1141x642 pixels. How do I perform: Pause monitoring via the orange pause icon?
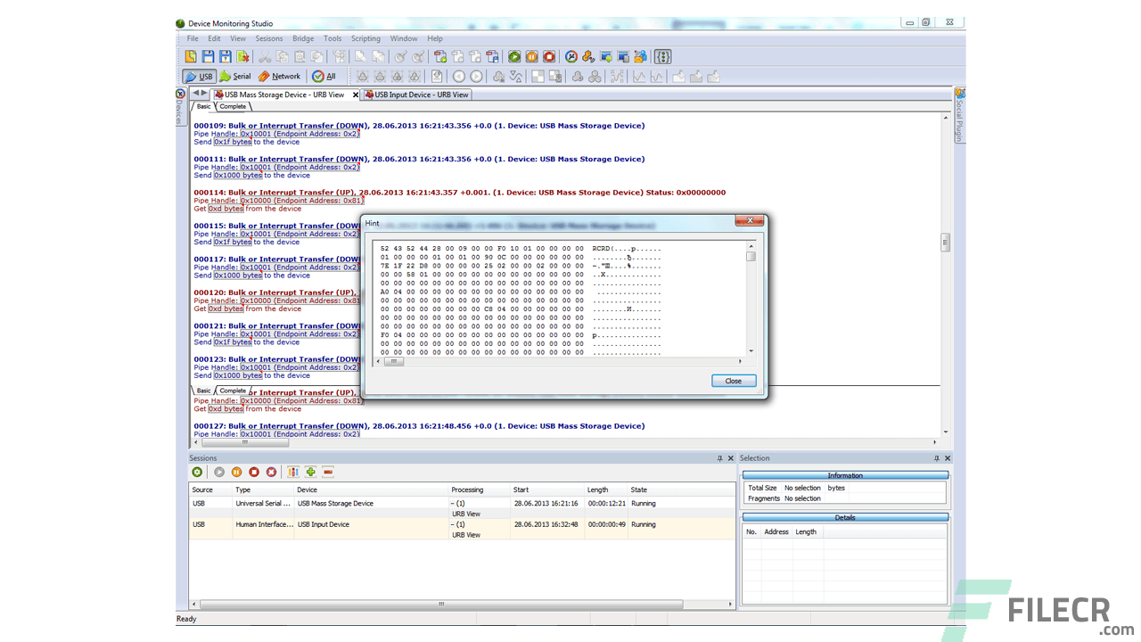coord(237,472)
